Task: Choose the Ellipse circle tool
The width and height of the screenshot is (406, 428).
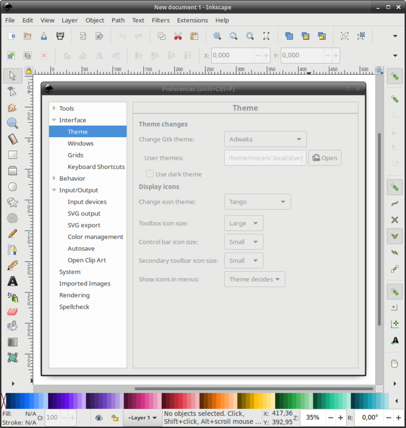Action: click(12, 187)
